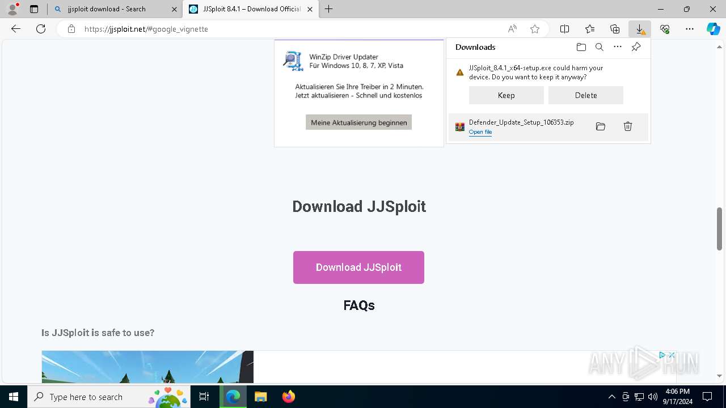Click the WinZip Driver Updater ad logo
The width and height of the screenshot is (726, 408).
click(x=293, y=61)
